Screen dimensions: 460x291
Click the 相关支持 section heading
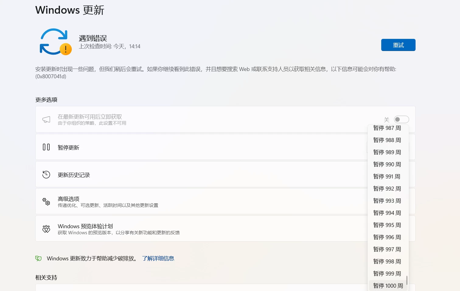click(x=46, y=277)
